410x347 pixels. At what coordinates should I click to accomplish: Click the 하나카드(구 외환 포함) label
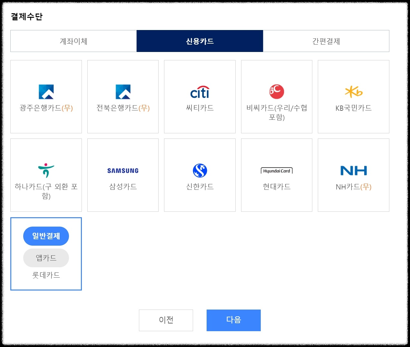[x=46, y=191]
